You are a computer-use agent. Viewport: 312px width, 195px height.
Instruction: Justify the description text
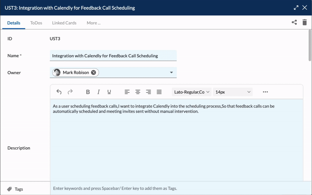pos(159,92)
